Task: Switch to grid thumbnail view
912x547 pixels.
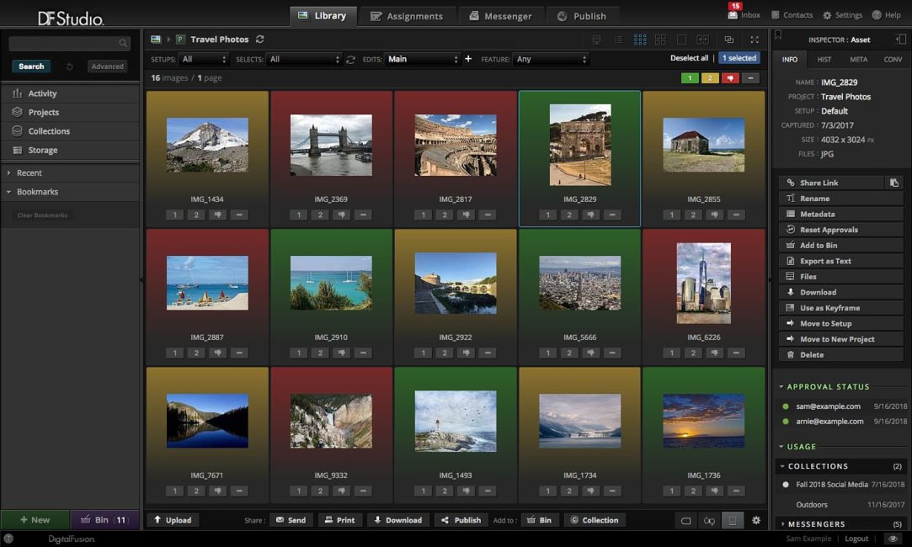Action: tap(640, 39)
